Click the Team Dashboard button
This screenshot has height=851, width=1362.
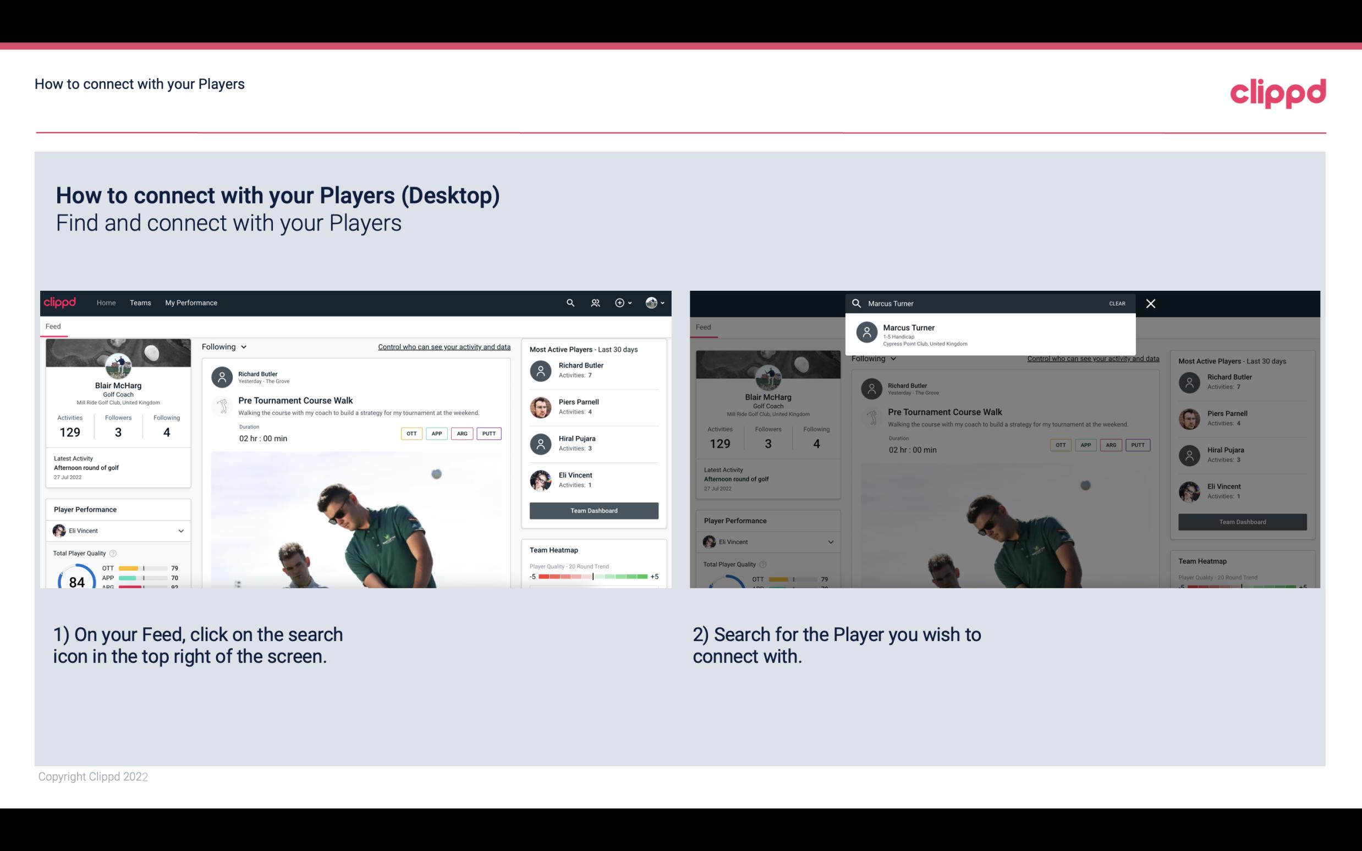click(x=593, y=510)
